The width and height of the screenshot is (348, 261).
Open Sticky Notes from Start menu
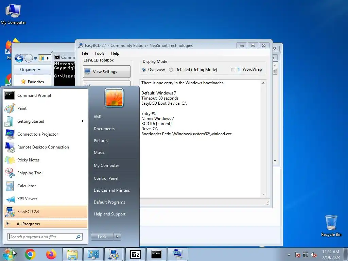tap(46, 160)
